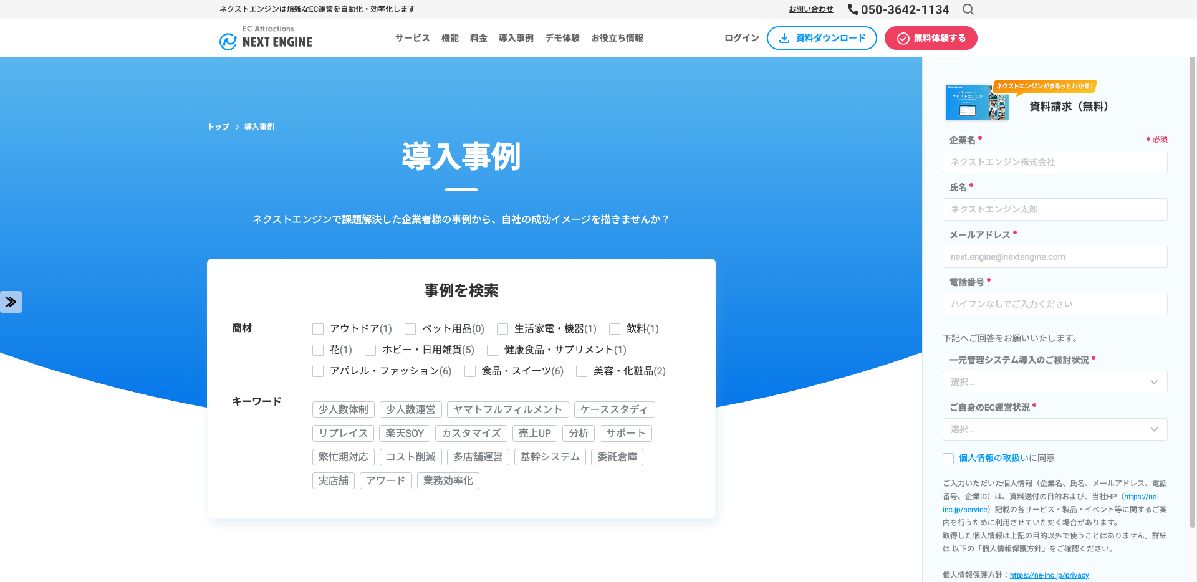Tick the 食品・スイーツ(6) category checkbox
Screen dimensions: 1197x582
click(470, 371)
